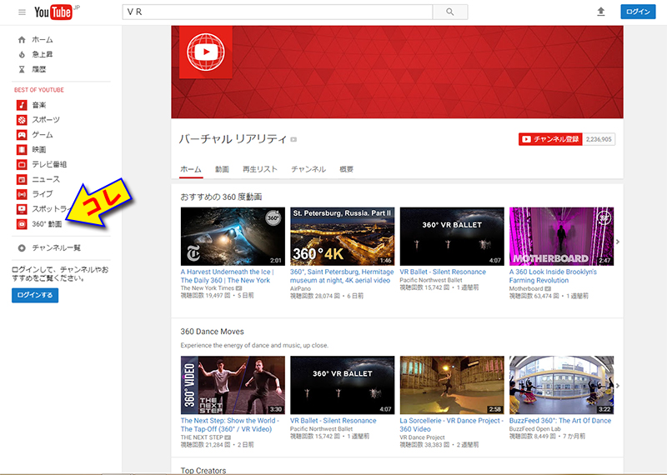This screenshot has height=475, width=667.
Task: Click the search magnifier button
Action: pyautogui.click(x=450, y=12)
